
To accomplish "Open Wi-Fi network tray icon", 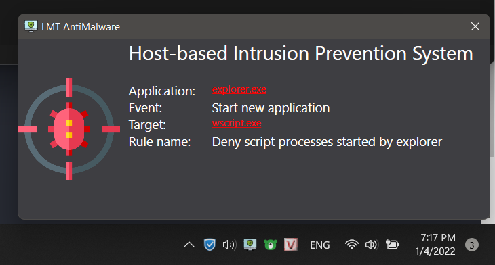I will [x=351, y=245].
